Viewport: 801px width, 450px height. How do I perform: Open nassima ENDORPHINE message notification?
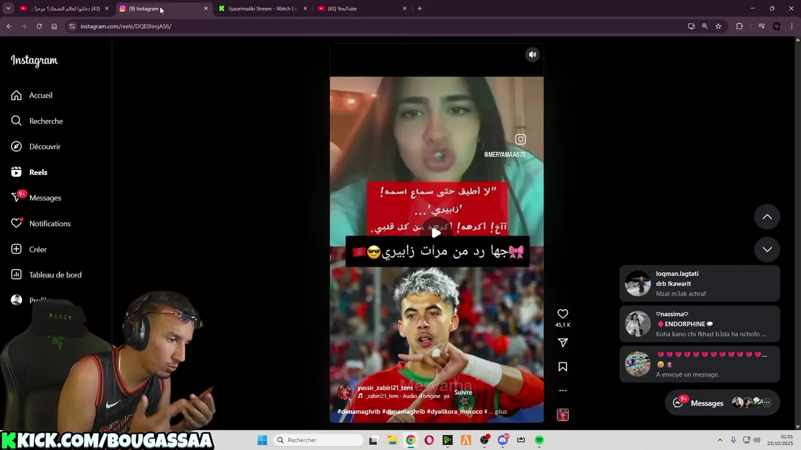pos(700,324)
